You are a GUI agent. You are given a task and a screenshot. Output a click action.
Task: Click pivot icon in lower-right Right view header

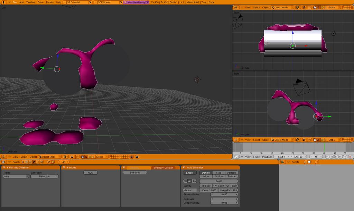[x=304, y=140]
